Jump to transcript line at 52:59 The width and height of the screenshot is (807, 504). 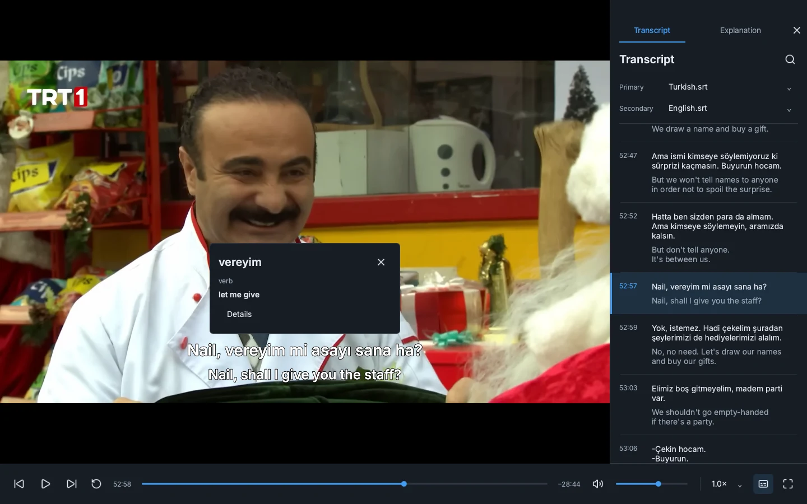tap(708, 344)
